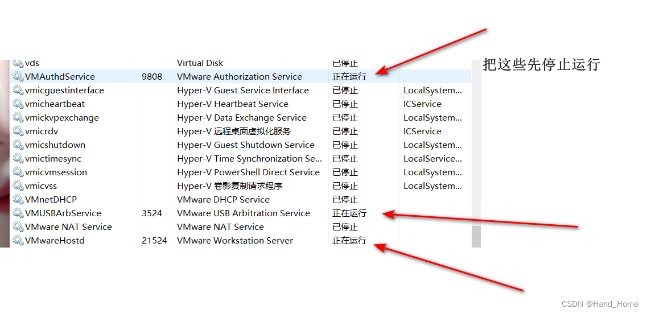Select the VMUSBArbService service name
This screenshot has height=313, width=647.
coord(63,213)
